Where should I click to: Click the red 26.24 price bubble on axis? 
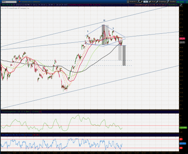(x=182, y=38)
